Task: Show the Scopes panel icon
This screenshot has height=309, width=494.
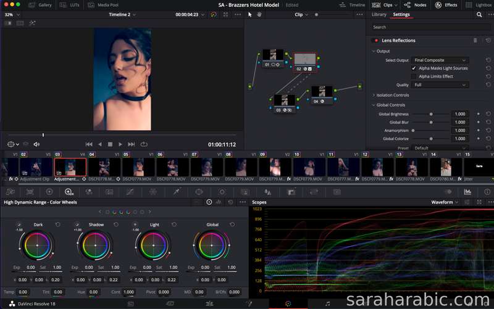Action: (x=467, y=192)
